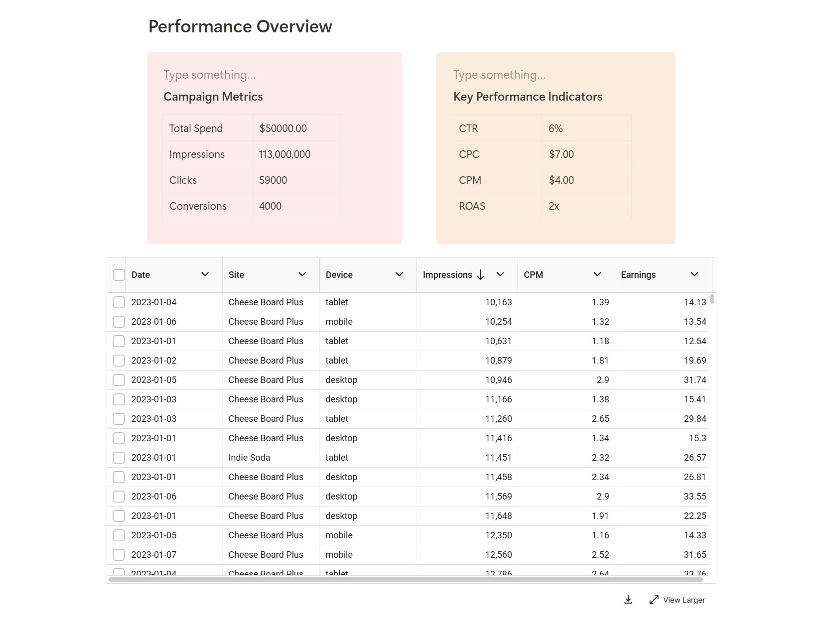Viewport: 815px width, 625px height.
Task: Click the Performance Overview heading
Action: [x=240, y=26]
